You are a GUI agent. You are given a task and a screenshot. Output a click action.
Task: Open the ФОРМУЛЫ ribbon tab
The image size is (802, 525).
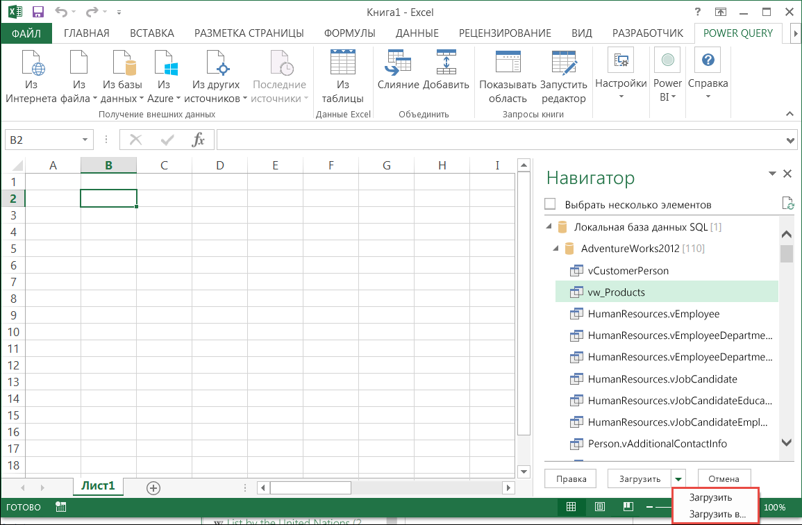click(351, 33)
